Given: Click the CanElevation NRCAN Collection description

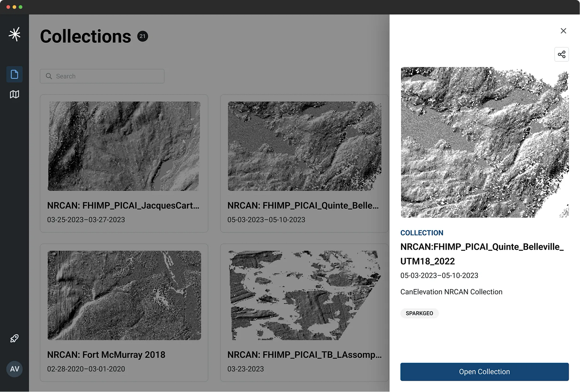Looking at the screenshot, I should pos(451,292).
